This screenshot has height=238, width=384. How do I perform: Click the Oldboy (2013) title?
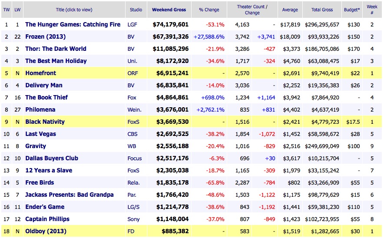(46, 231)
